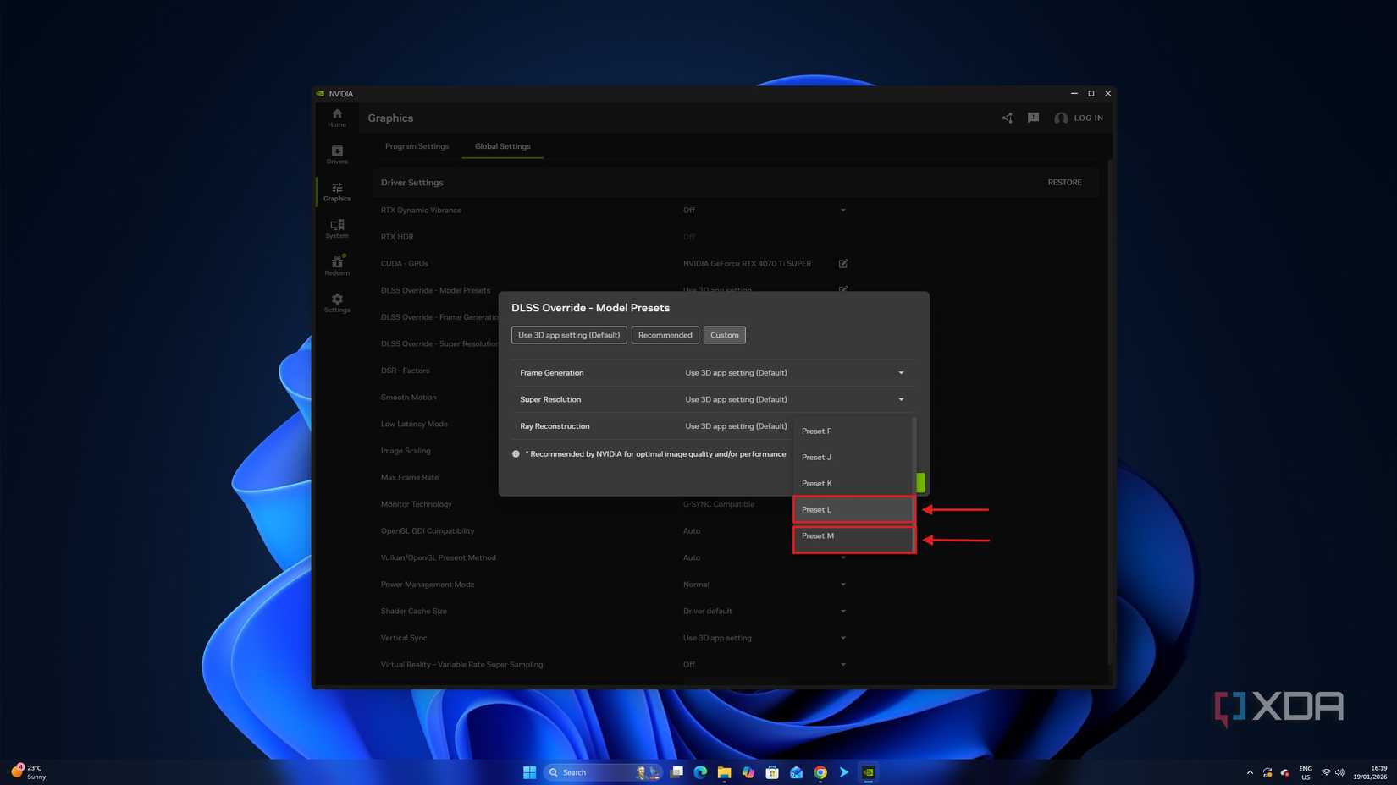Select the Drivers section in the sidebar
This screenshot has height=785, width=1397.
(336, 155)
